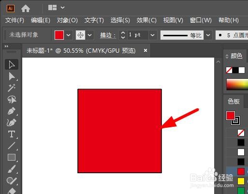Click the stroke target icon in control bar
Screen dimensions: 248x194
click(x=80, y=35)
